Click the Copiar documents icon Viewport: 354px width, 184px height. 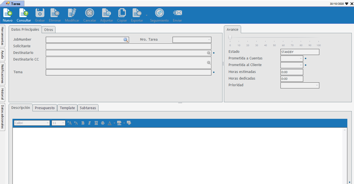(122, 13)
